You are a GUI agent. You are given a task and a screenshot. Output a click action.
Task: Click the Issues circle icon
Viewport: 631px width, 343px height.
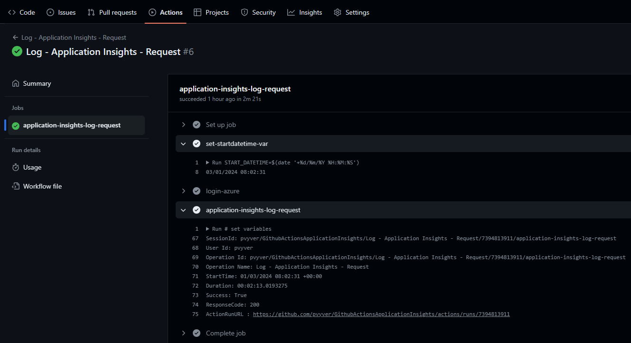coord(50,12)
